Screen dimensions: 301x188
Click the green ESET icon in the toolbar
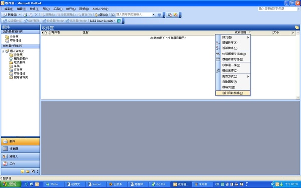(x=119, y=21)
